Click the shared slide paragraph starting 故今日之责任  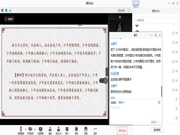tap(53, 53)
